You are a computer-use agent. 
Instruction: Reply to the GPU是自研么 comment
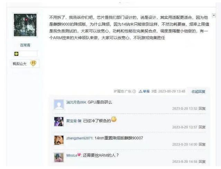point(202,109)
